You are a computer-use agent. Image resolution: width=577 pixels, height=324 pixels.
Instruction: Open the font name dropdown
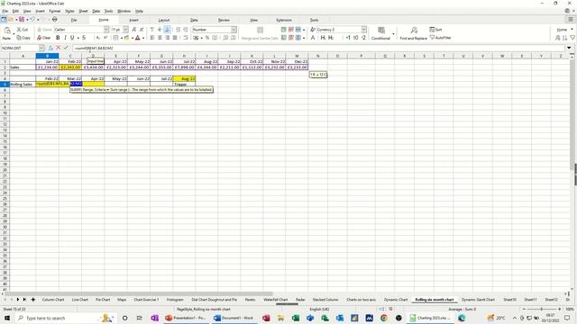[106, 30]
